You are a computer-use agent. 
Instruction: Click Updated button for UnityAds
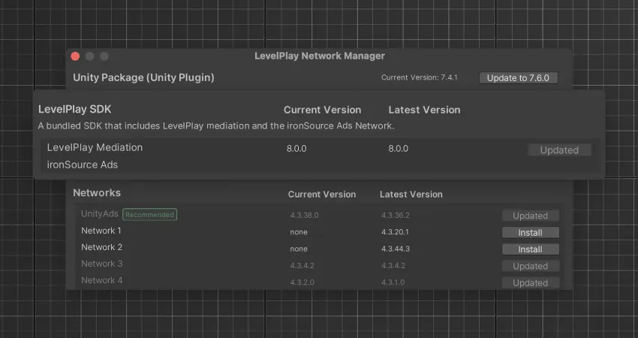[530, 216]
